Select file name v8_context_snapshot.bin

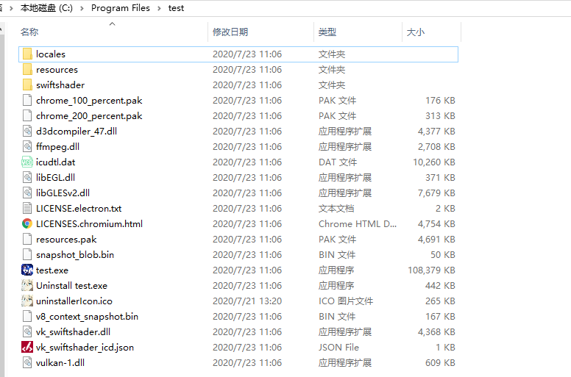coord(87,317)
